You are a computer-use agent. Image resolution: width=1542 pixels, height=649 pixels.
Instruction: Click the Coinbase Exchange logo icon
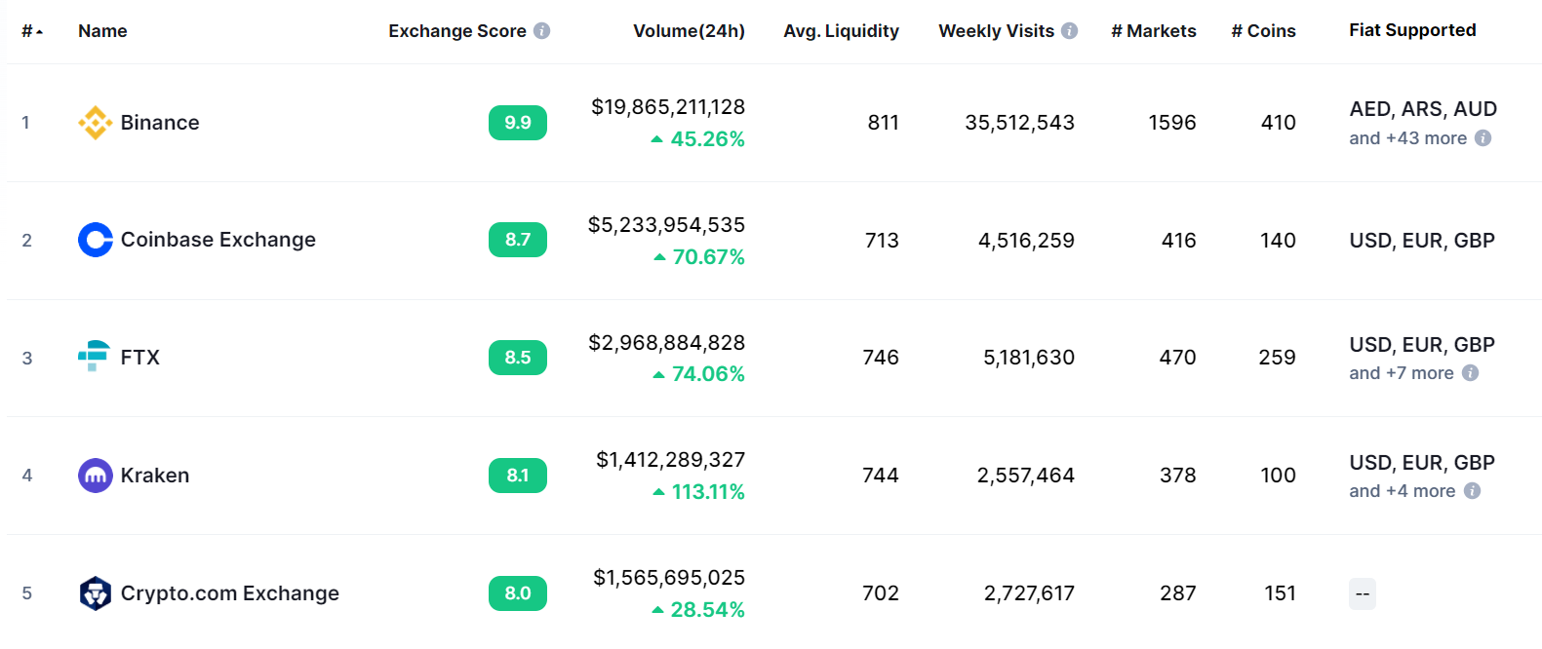tap(95, 240)
